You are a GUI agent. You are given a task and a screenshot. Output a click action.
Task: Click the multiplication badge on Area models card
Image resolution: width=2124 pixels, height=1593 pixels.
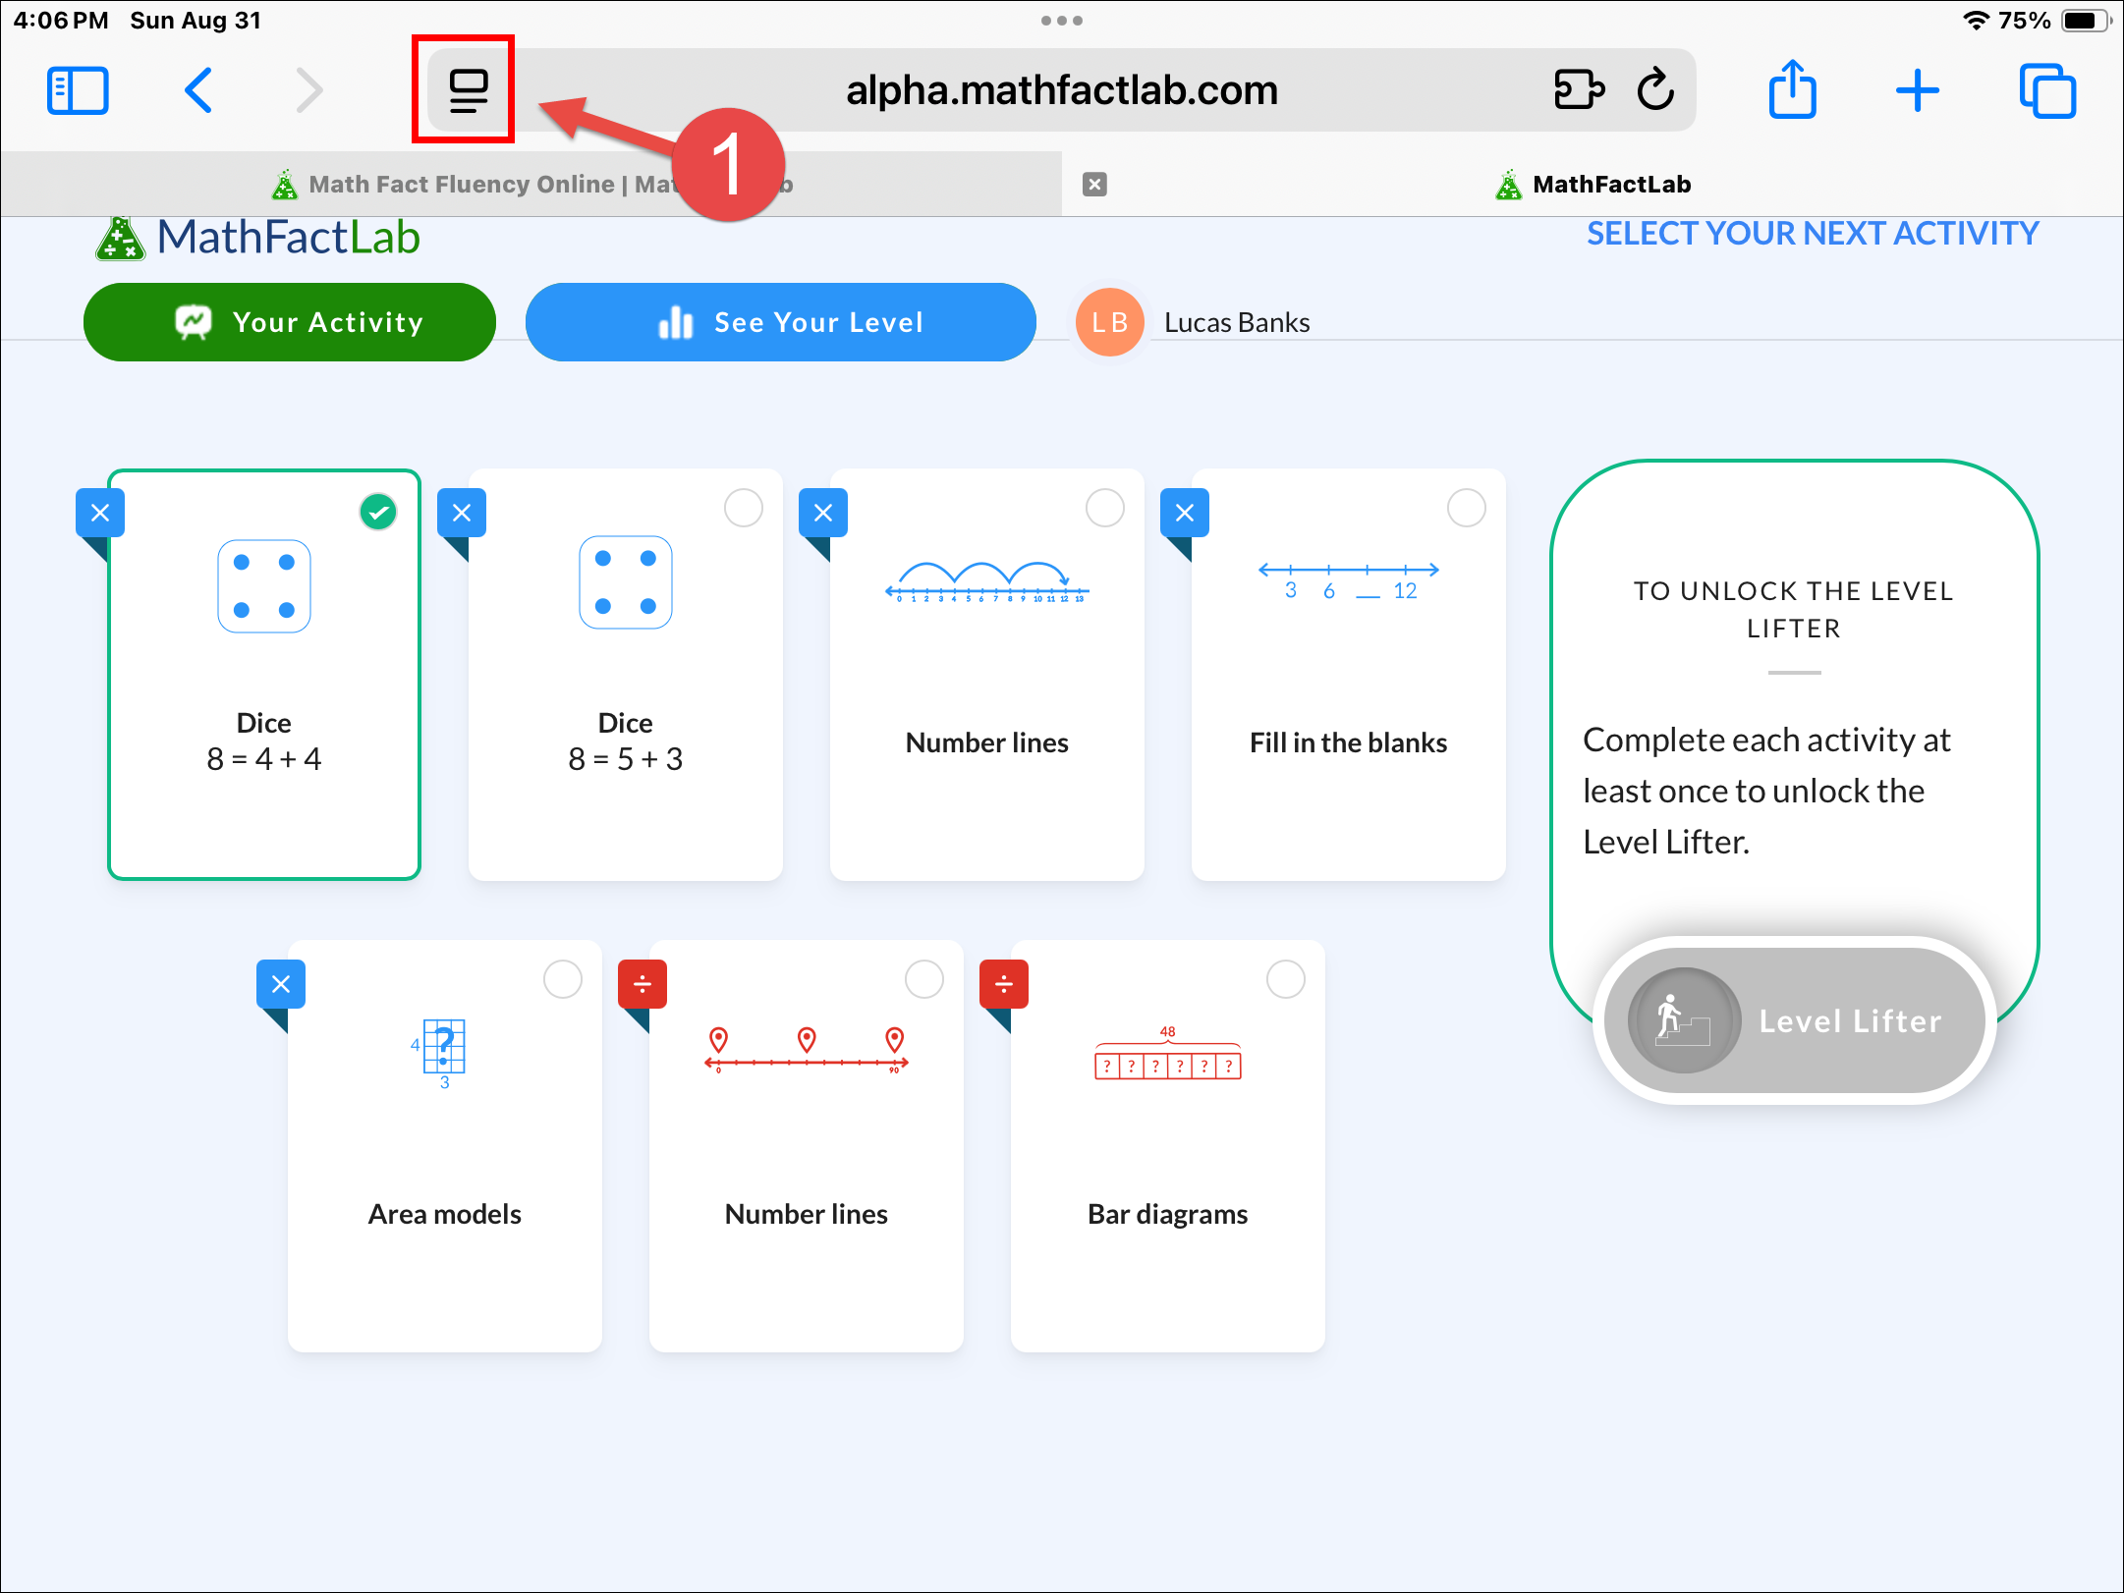coord(281,984)
